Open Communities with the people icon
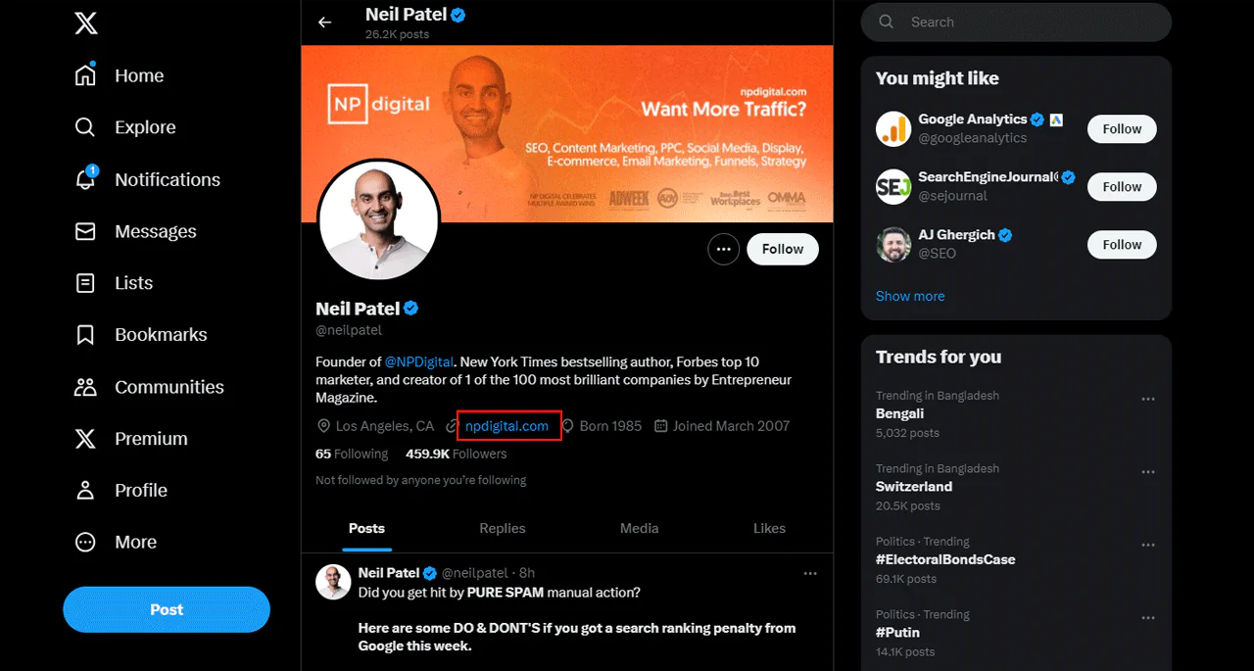 [170, 386]
